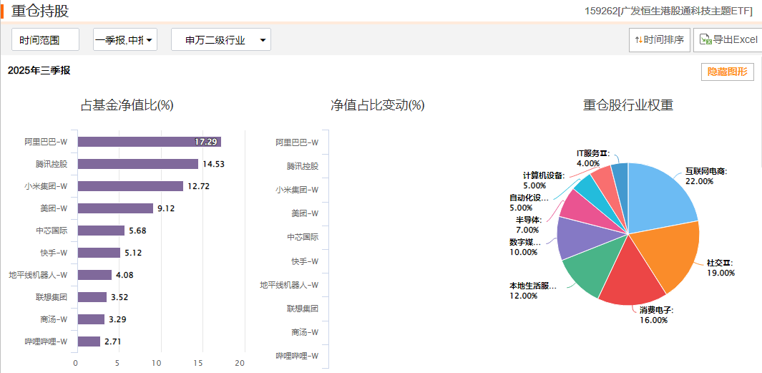Click the 时间排序 sort button
Image resolution: width=762 pixels, height=373 pixels.
pos(660,40)
